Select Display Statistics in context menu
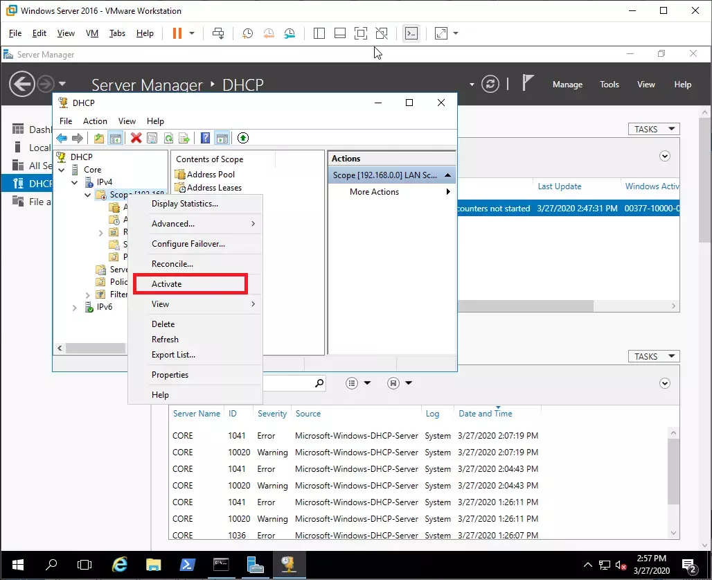The height and width of the screenshot is (580, 712). pos(185,204)
